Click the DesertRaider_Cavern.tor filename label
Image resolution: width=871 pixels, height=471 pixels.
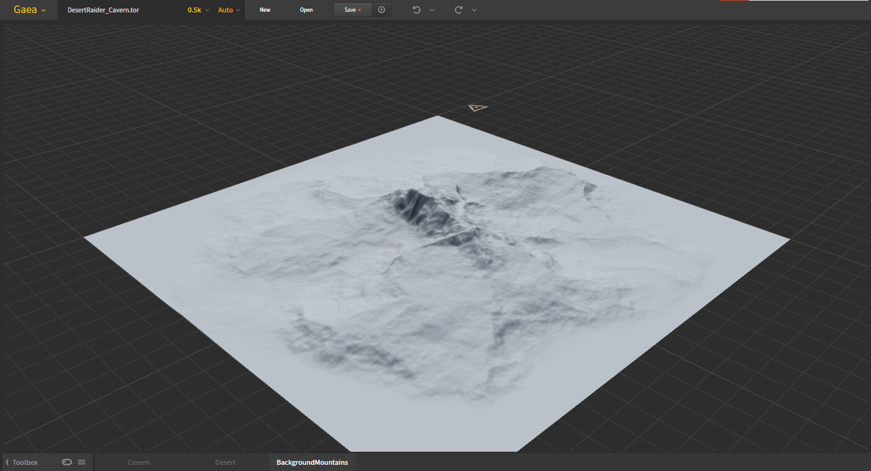click(x=103, y=9)
